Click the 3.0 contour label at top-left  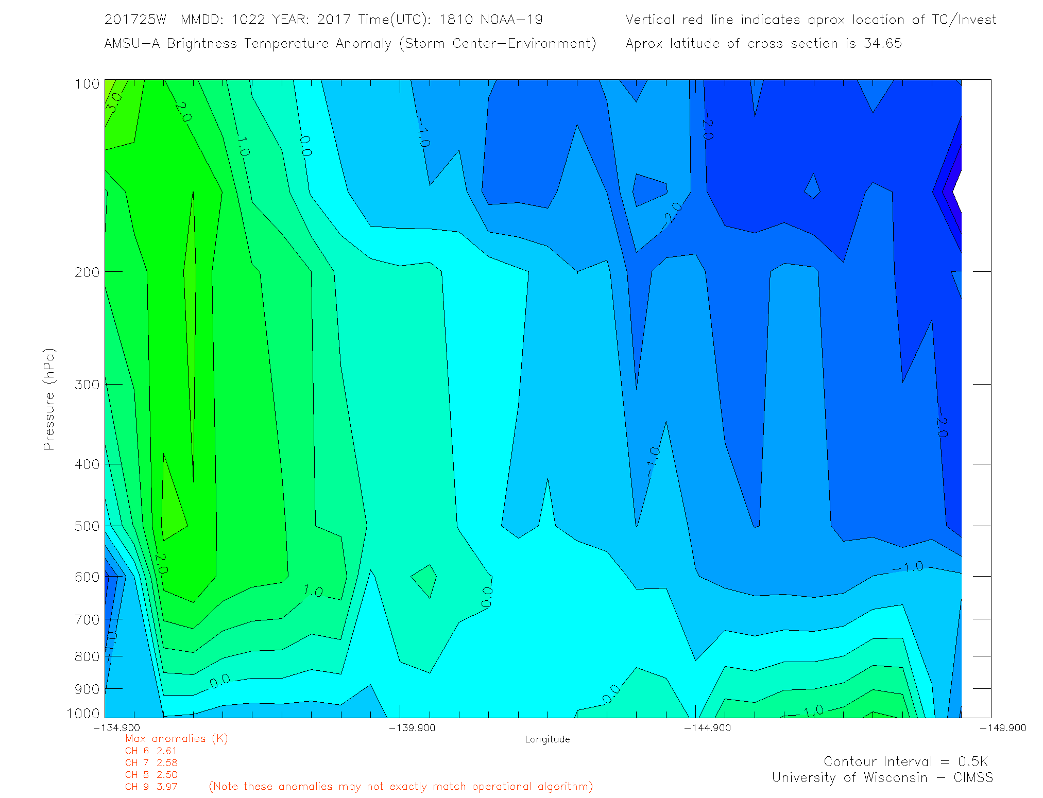[x=114, y=102]
